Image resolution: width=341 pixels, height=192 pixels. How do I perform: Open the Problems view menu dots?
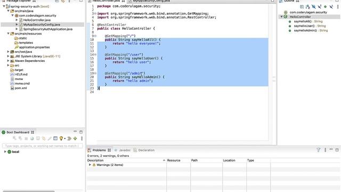pos(325,150)
